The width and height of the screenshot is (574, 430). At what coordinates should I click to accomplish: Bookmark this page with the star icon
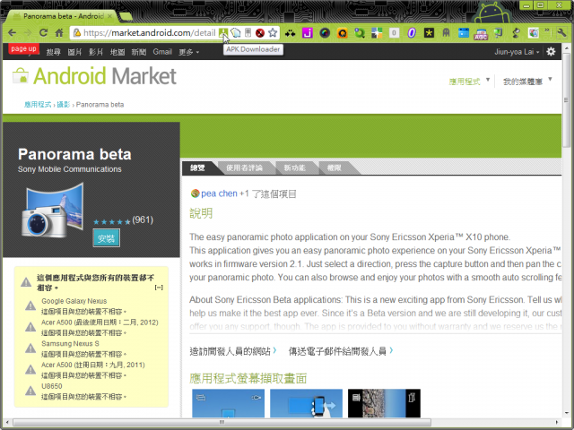point(273,32)
